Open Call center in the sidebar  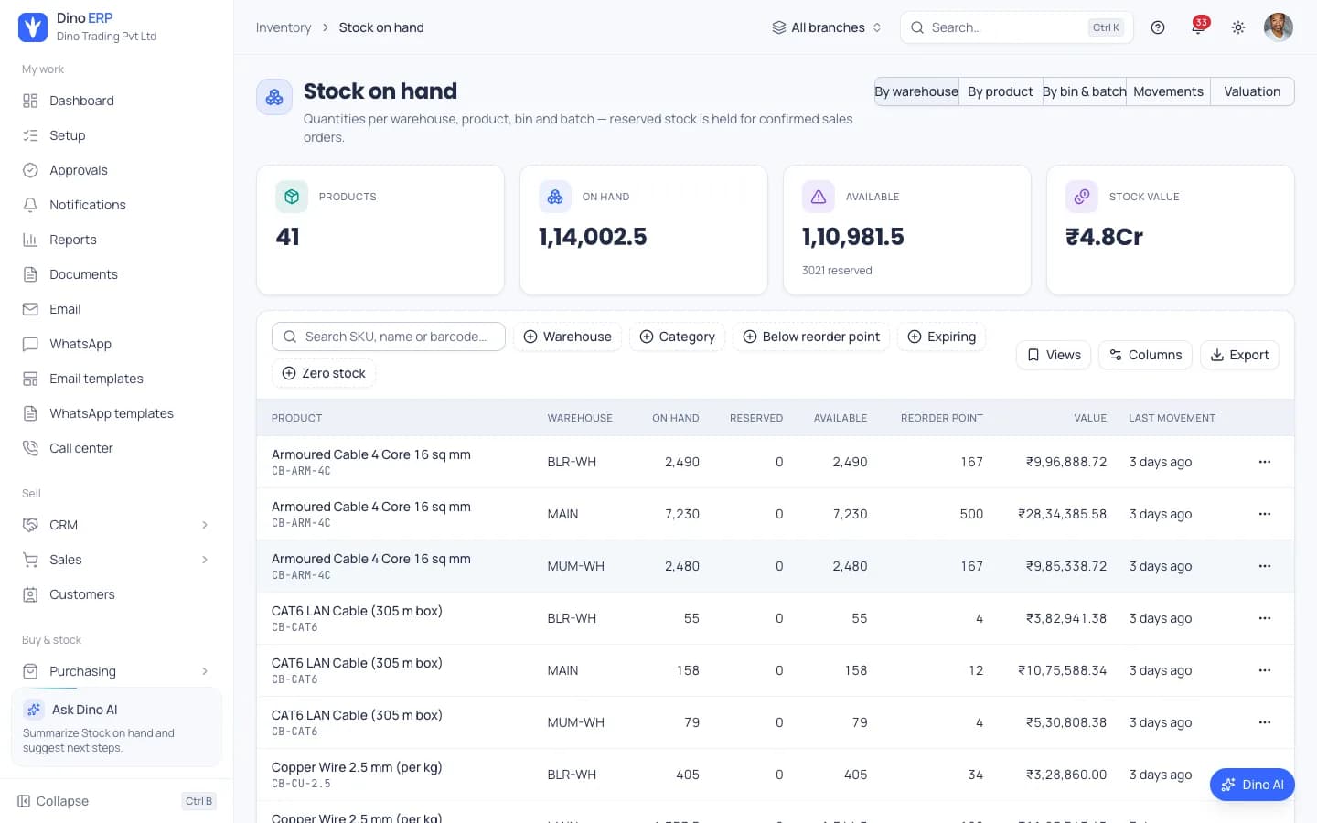(117, 448)
